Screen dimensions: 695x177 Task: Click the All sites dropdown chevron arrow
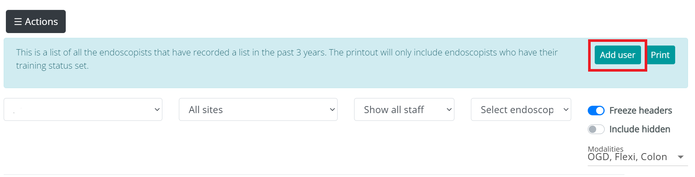(x=332, y=109)
